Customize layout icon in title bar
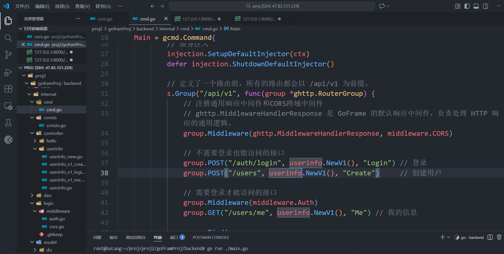Screen dimensions: 504x254 coord(458,6)
